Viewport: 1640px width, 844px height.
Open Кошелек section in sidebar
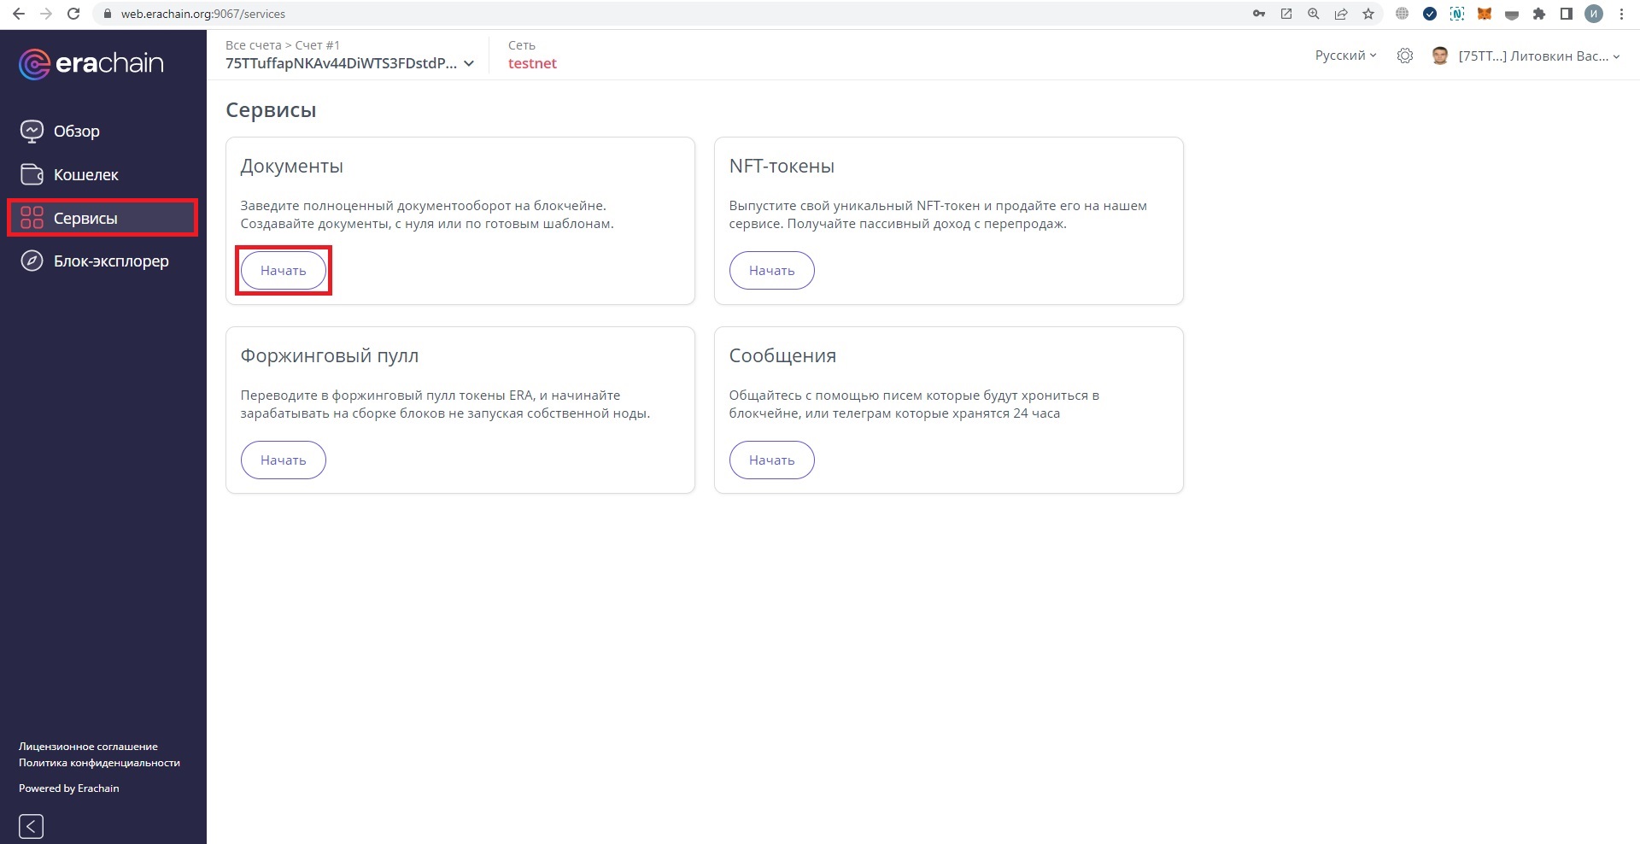[85, 175]
